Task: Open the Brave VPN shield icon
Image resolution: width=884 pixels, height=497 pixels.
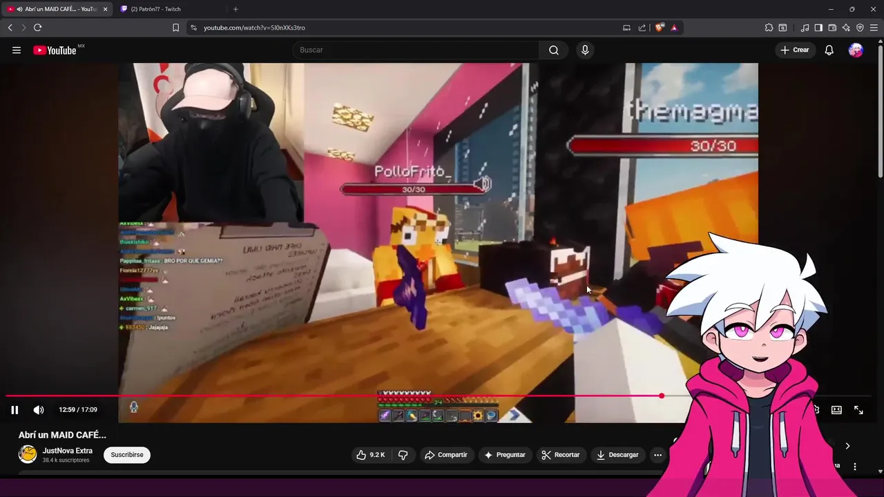Action: (x=860, y=28)
